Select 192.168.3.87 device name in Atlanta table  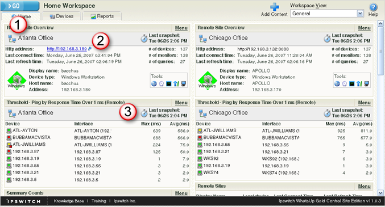[x=26, y=151]
